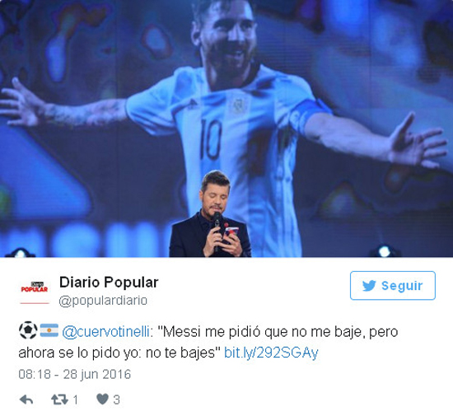Click the tweet text quoting Messi
This screenshot has width=453, height=416.
(x=208, y=342)
